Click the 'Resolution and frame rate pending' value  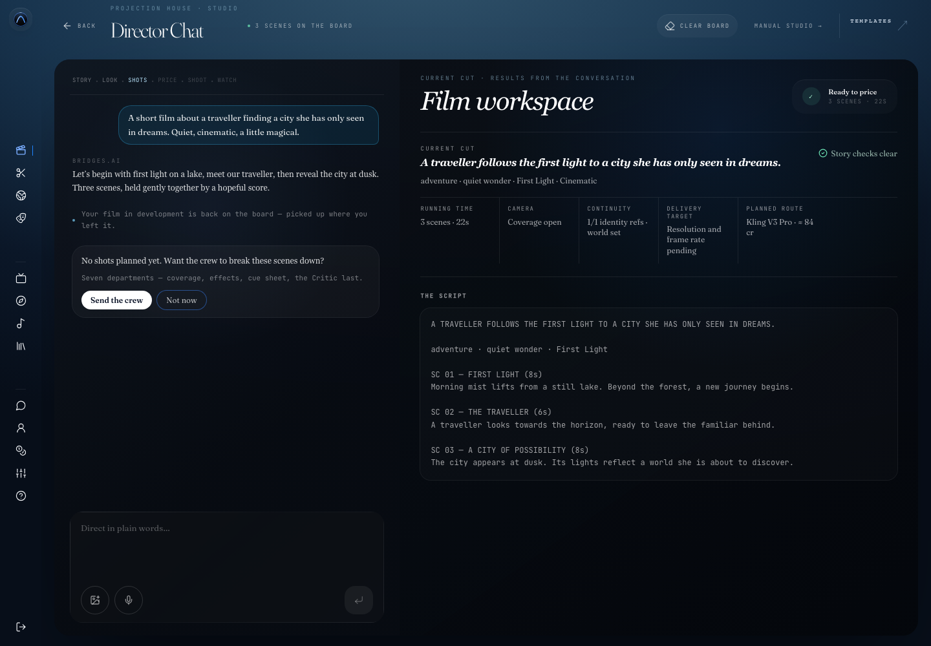(x=694, y=240)
